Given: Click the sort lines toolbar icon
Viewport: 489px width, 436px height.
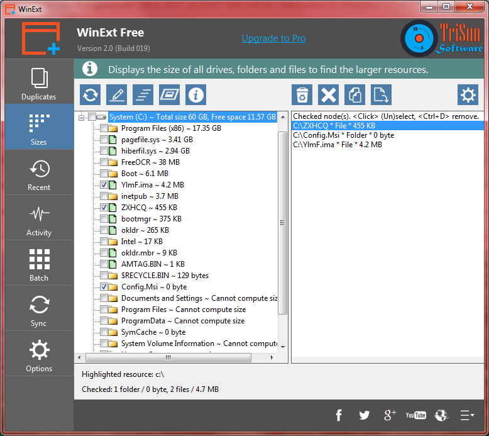Looking at the screenshot, I should [143, 94].
